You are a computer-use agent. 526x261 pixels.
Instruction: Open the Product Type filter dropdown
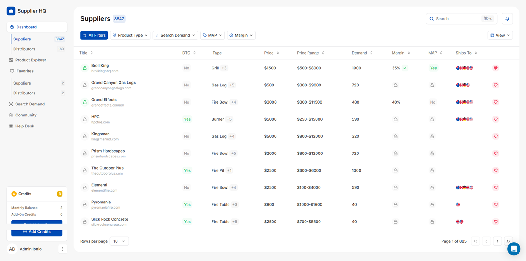click(x=130, y=35)
